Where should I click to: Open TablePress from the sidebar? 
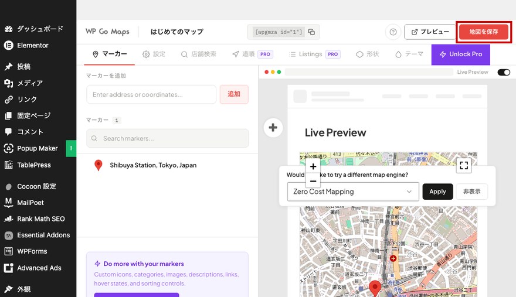coord(34,165)
